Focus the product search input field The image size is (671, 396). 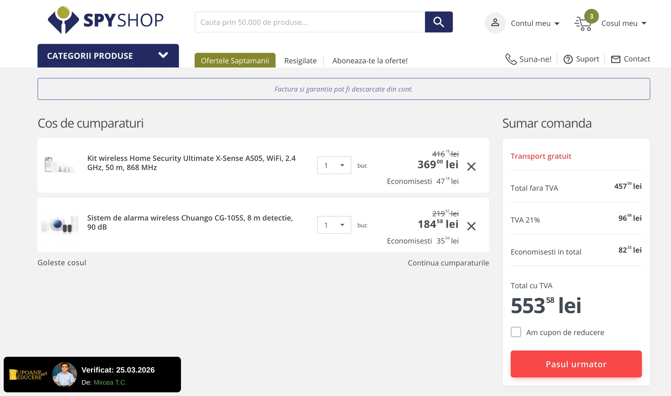310,22
